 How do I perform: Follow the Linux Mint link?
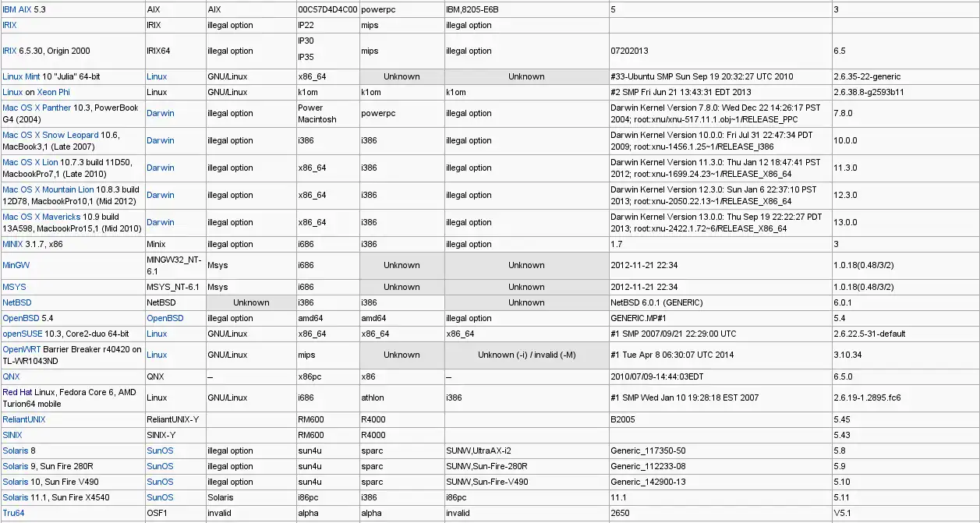click(x=21, y=76)
